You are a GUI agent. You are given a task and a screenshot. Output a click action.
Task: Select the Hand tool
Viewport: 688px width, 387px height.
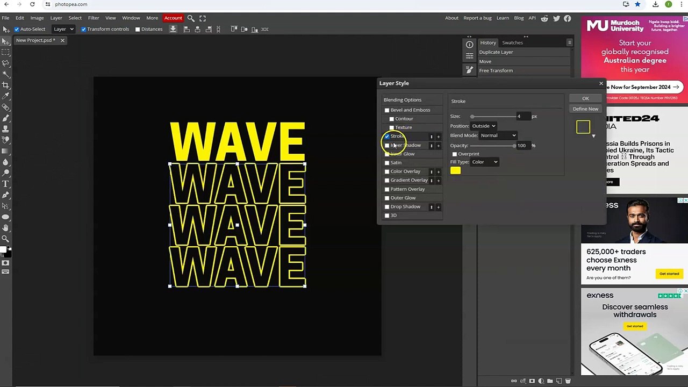pyautogui.click(x=5, y=228)
